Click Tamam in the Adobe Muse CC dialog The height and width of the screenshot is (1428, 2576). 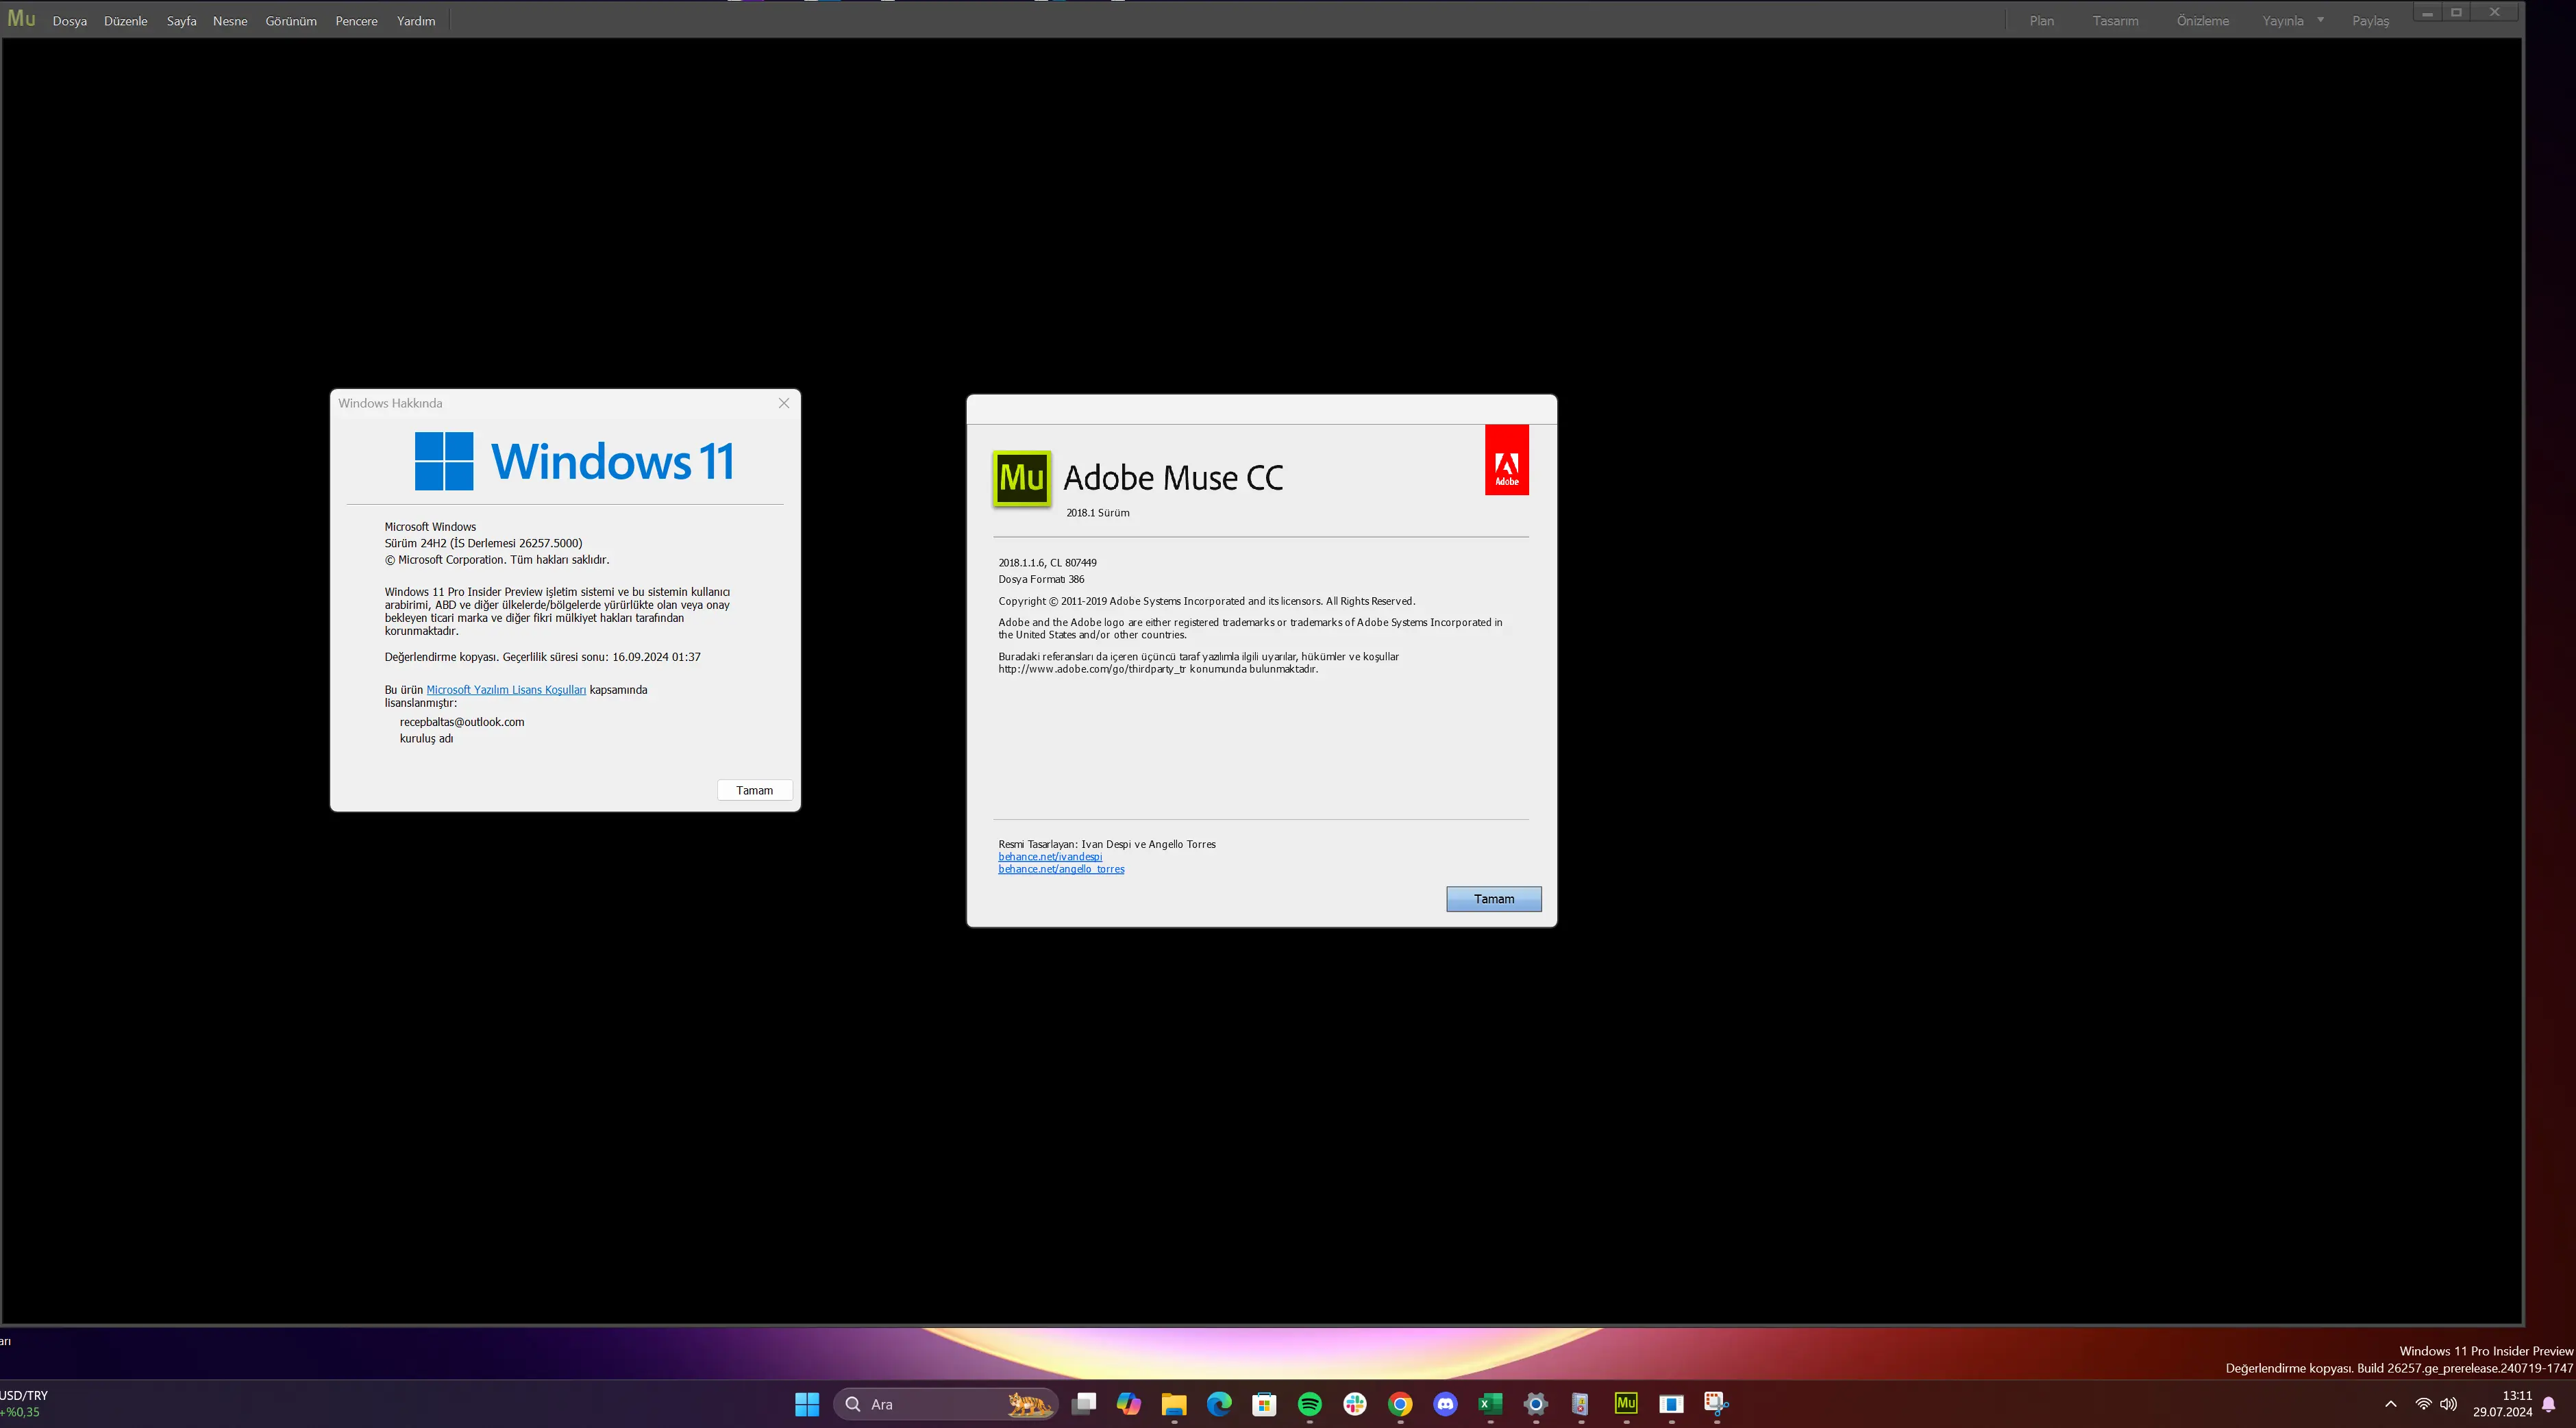point(1494,899)
